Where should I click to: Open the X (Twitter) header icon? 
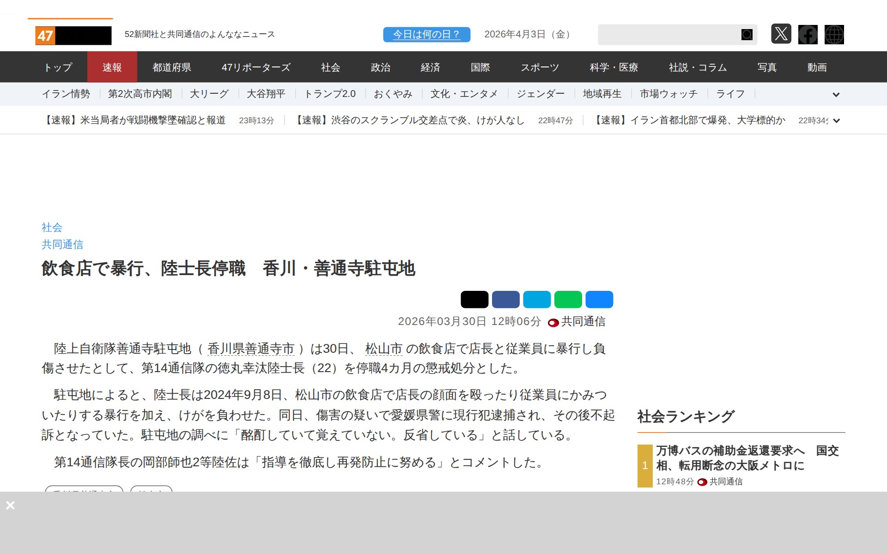(781, 34)
